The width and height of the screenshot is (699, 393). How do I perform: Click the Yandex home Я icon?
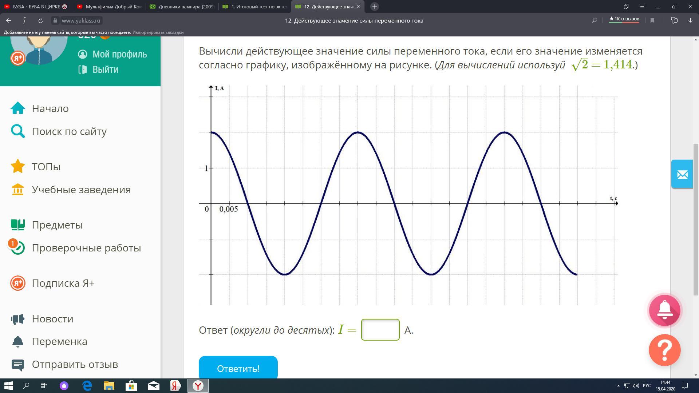point(25,21)
